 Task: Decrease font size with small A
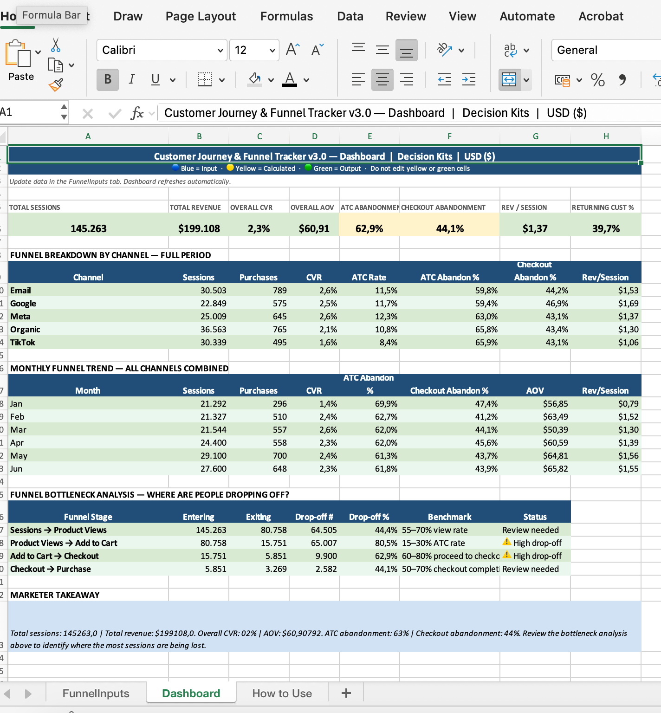[318, 49]
